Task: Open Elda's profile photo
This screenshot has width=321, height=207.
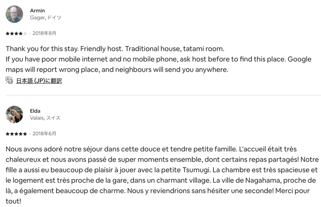Action: click(x=14, y=115)
